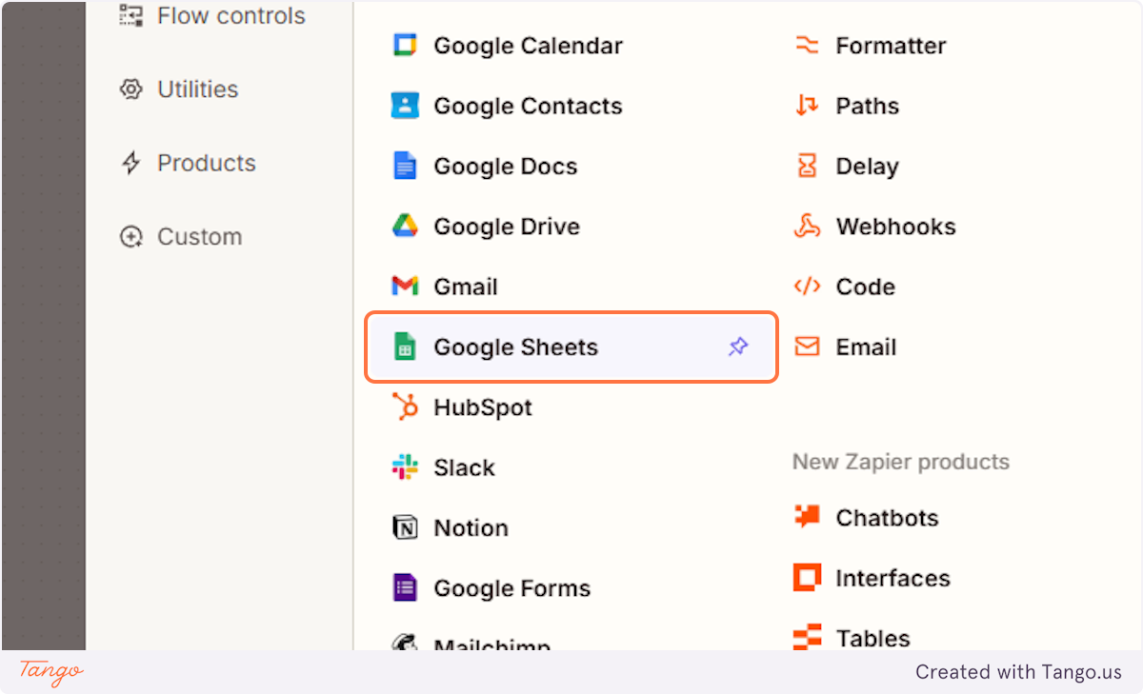Click the Google Contacts icon

pyautogui.click(x=405, y=106)
